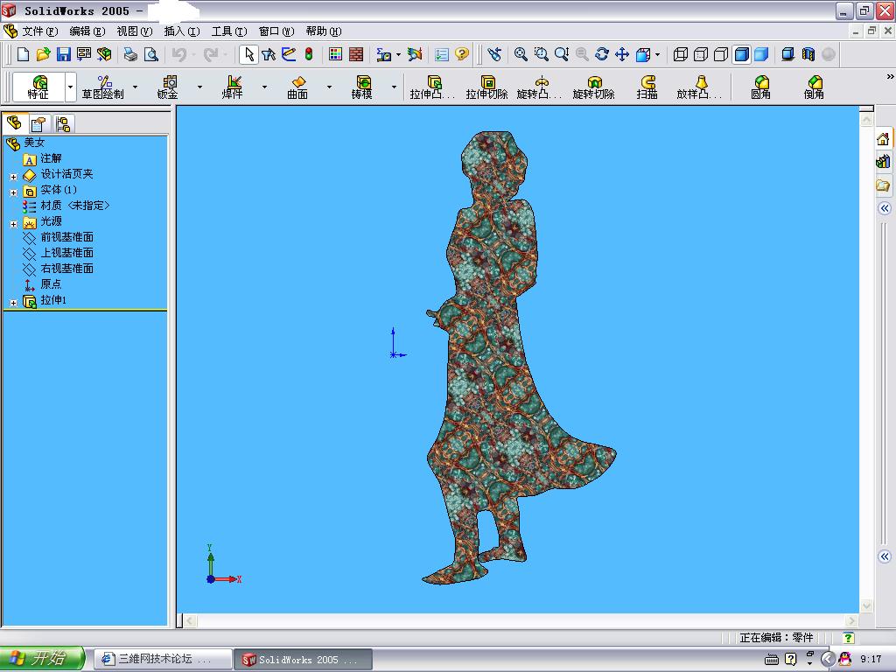Expand the 实体(1) tree folder

point(14,192)
